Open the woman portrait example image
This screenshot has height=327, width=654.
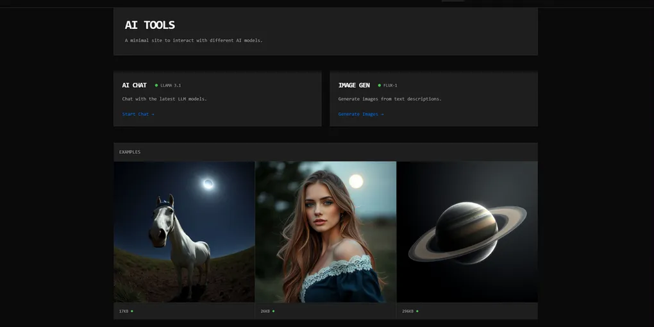(x=326, y=231)
